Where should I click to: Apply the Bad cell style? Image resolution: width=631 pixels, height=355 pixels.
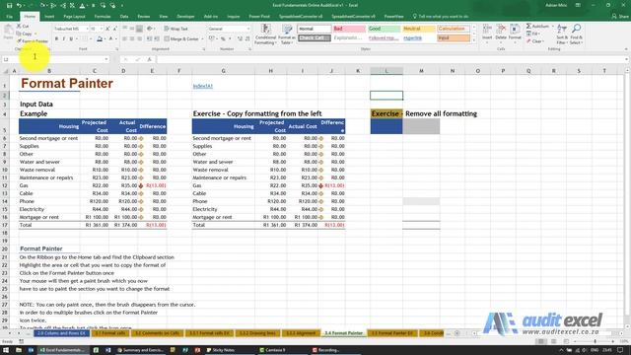click(x=349, y=29)
